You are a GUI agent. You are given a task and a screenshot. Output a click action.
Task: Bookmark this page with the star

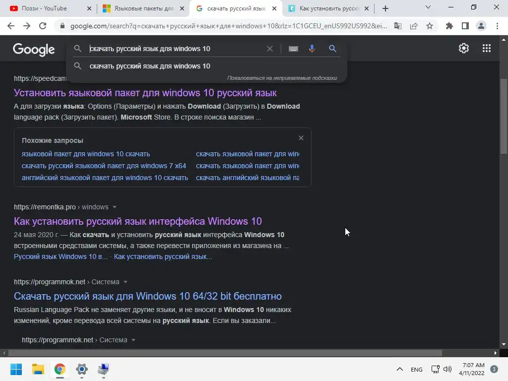[430, 26]
